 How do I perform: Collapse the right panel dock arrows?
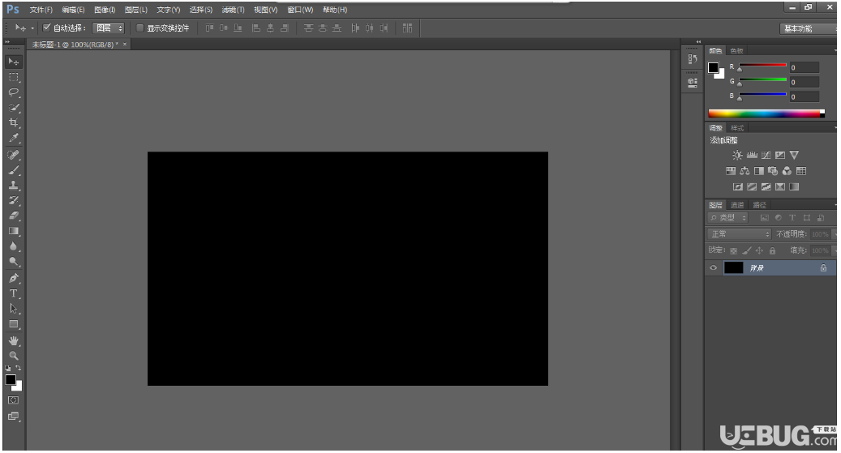pos(698,42)
